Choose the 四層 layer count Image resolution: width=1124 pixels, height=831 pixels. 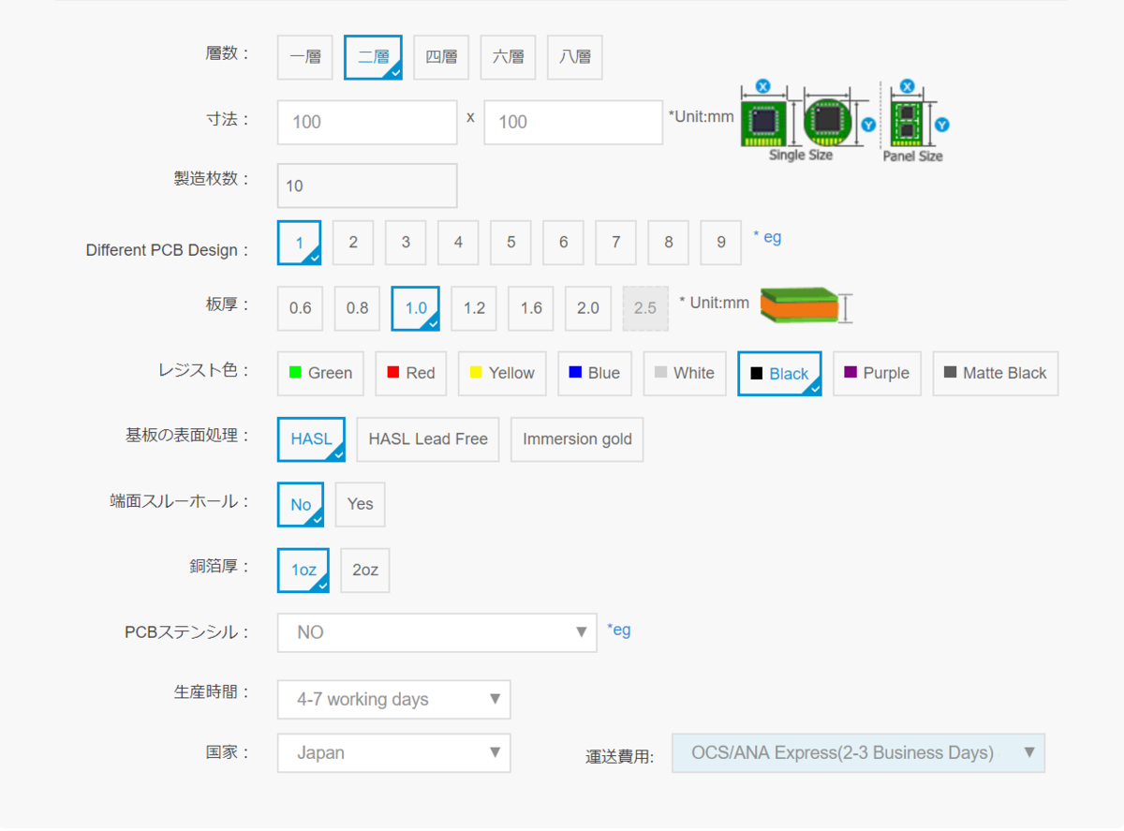pos(441,57)
